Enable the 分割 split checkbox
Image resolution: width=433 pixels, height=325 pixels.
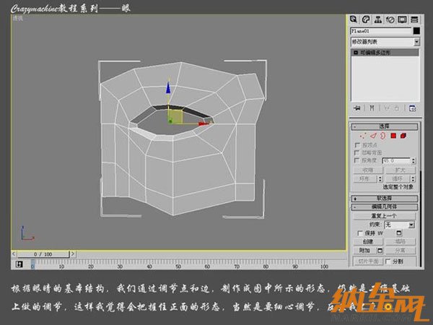[388, 261]
